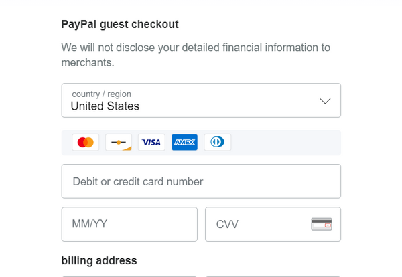
Task: Click the left field under billing address
Action: [129, 275]
